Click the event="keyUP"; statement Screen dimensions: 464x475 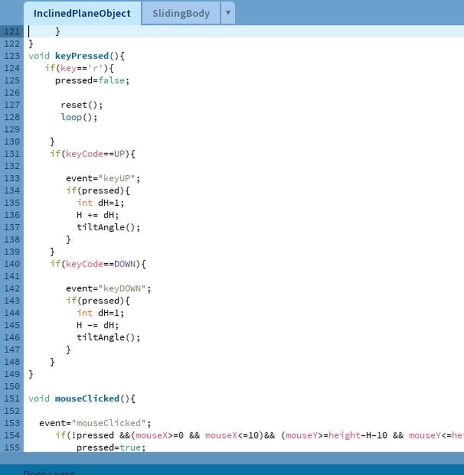coord(103,179)
